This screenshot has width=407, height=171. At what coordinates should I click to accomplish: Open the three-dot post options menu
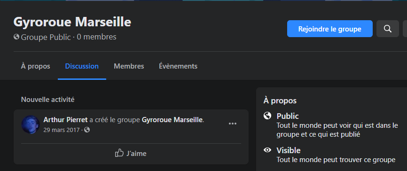232,124
